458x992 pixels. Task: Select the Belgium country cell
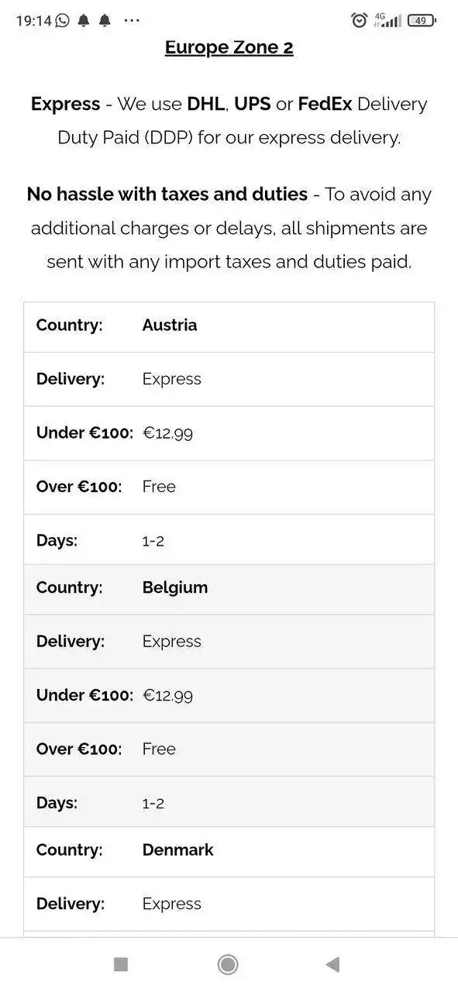[175, 587]
